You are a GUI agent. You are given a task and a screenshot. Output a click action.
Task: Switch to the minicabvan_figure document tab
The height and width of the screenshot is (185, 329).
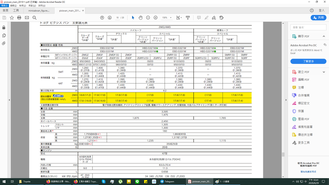coord(39,11)
